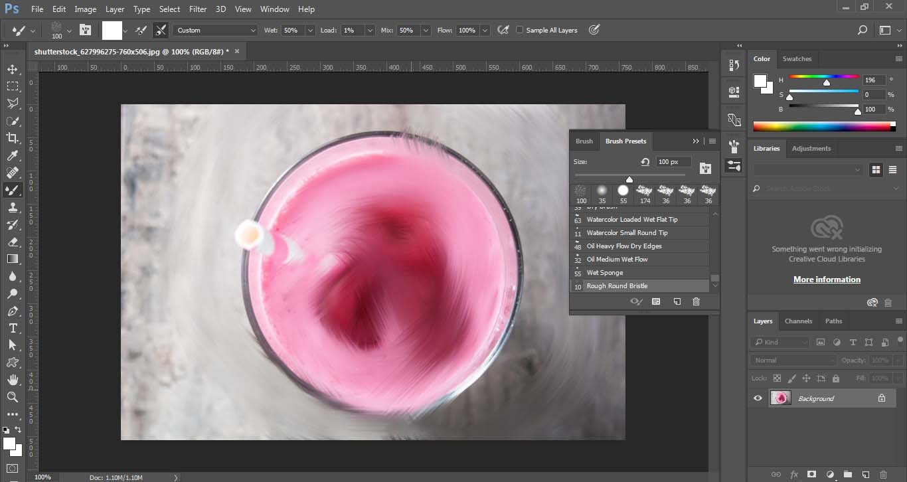Select the Quick Selection tool

click(12, 121)
